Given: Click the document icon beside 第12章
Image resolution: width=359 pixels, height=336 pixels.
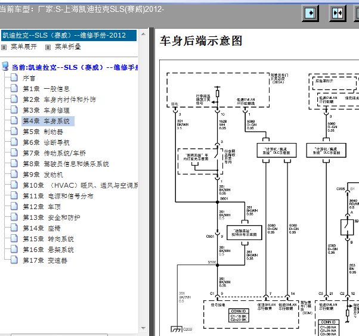Looking at the screenshot, I should tap(14, 206).
